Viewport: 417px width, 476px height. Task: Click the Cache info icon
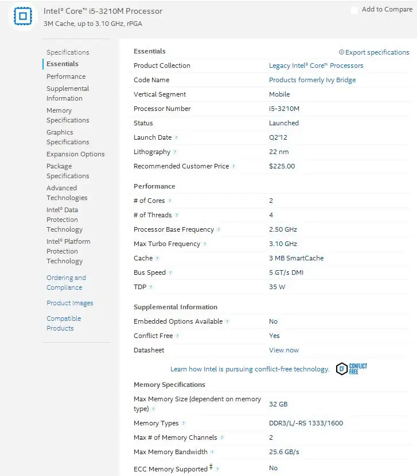coord(157,258)
